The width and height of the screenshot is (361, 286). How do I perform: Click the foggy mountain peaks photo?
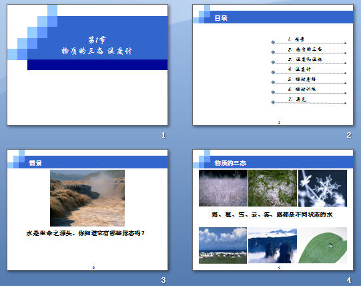[273, 245]
